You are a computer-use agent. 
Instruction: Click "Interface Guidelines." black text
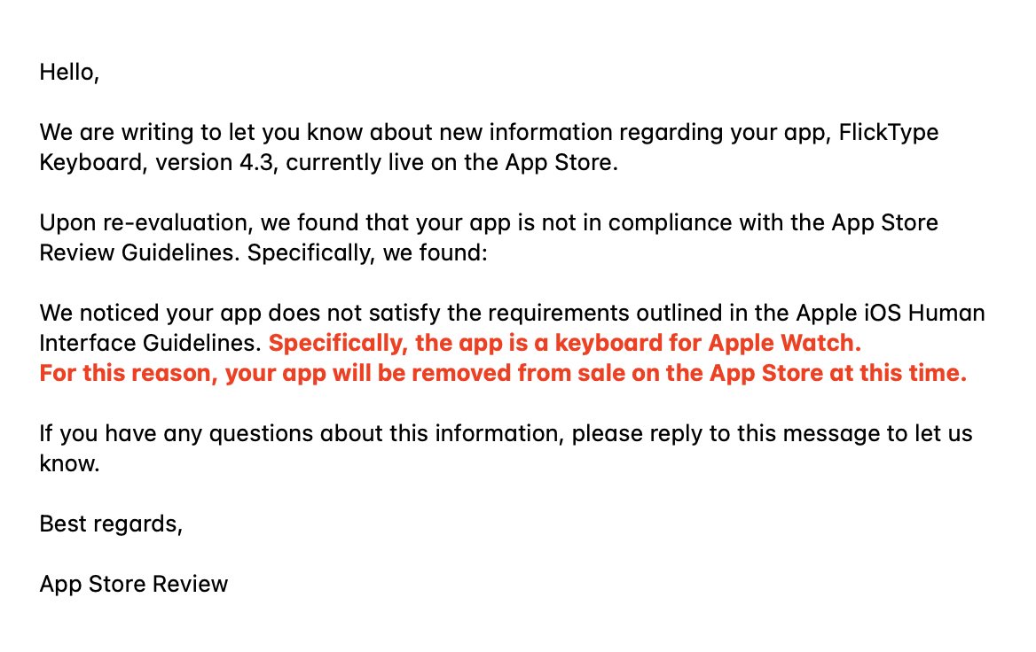click(151, 344)
